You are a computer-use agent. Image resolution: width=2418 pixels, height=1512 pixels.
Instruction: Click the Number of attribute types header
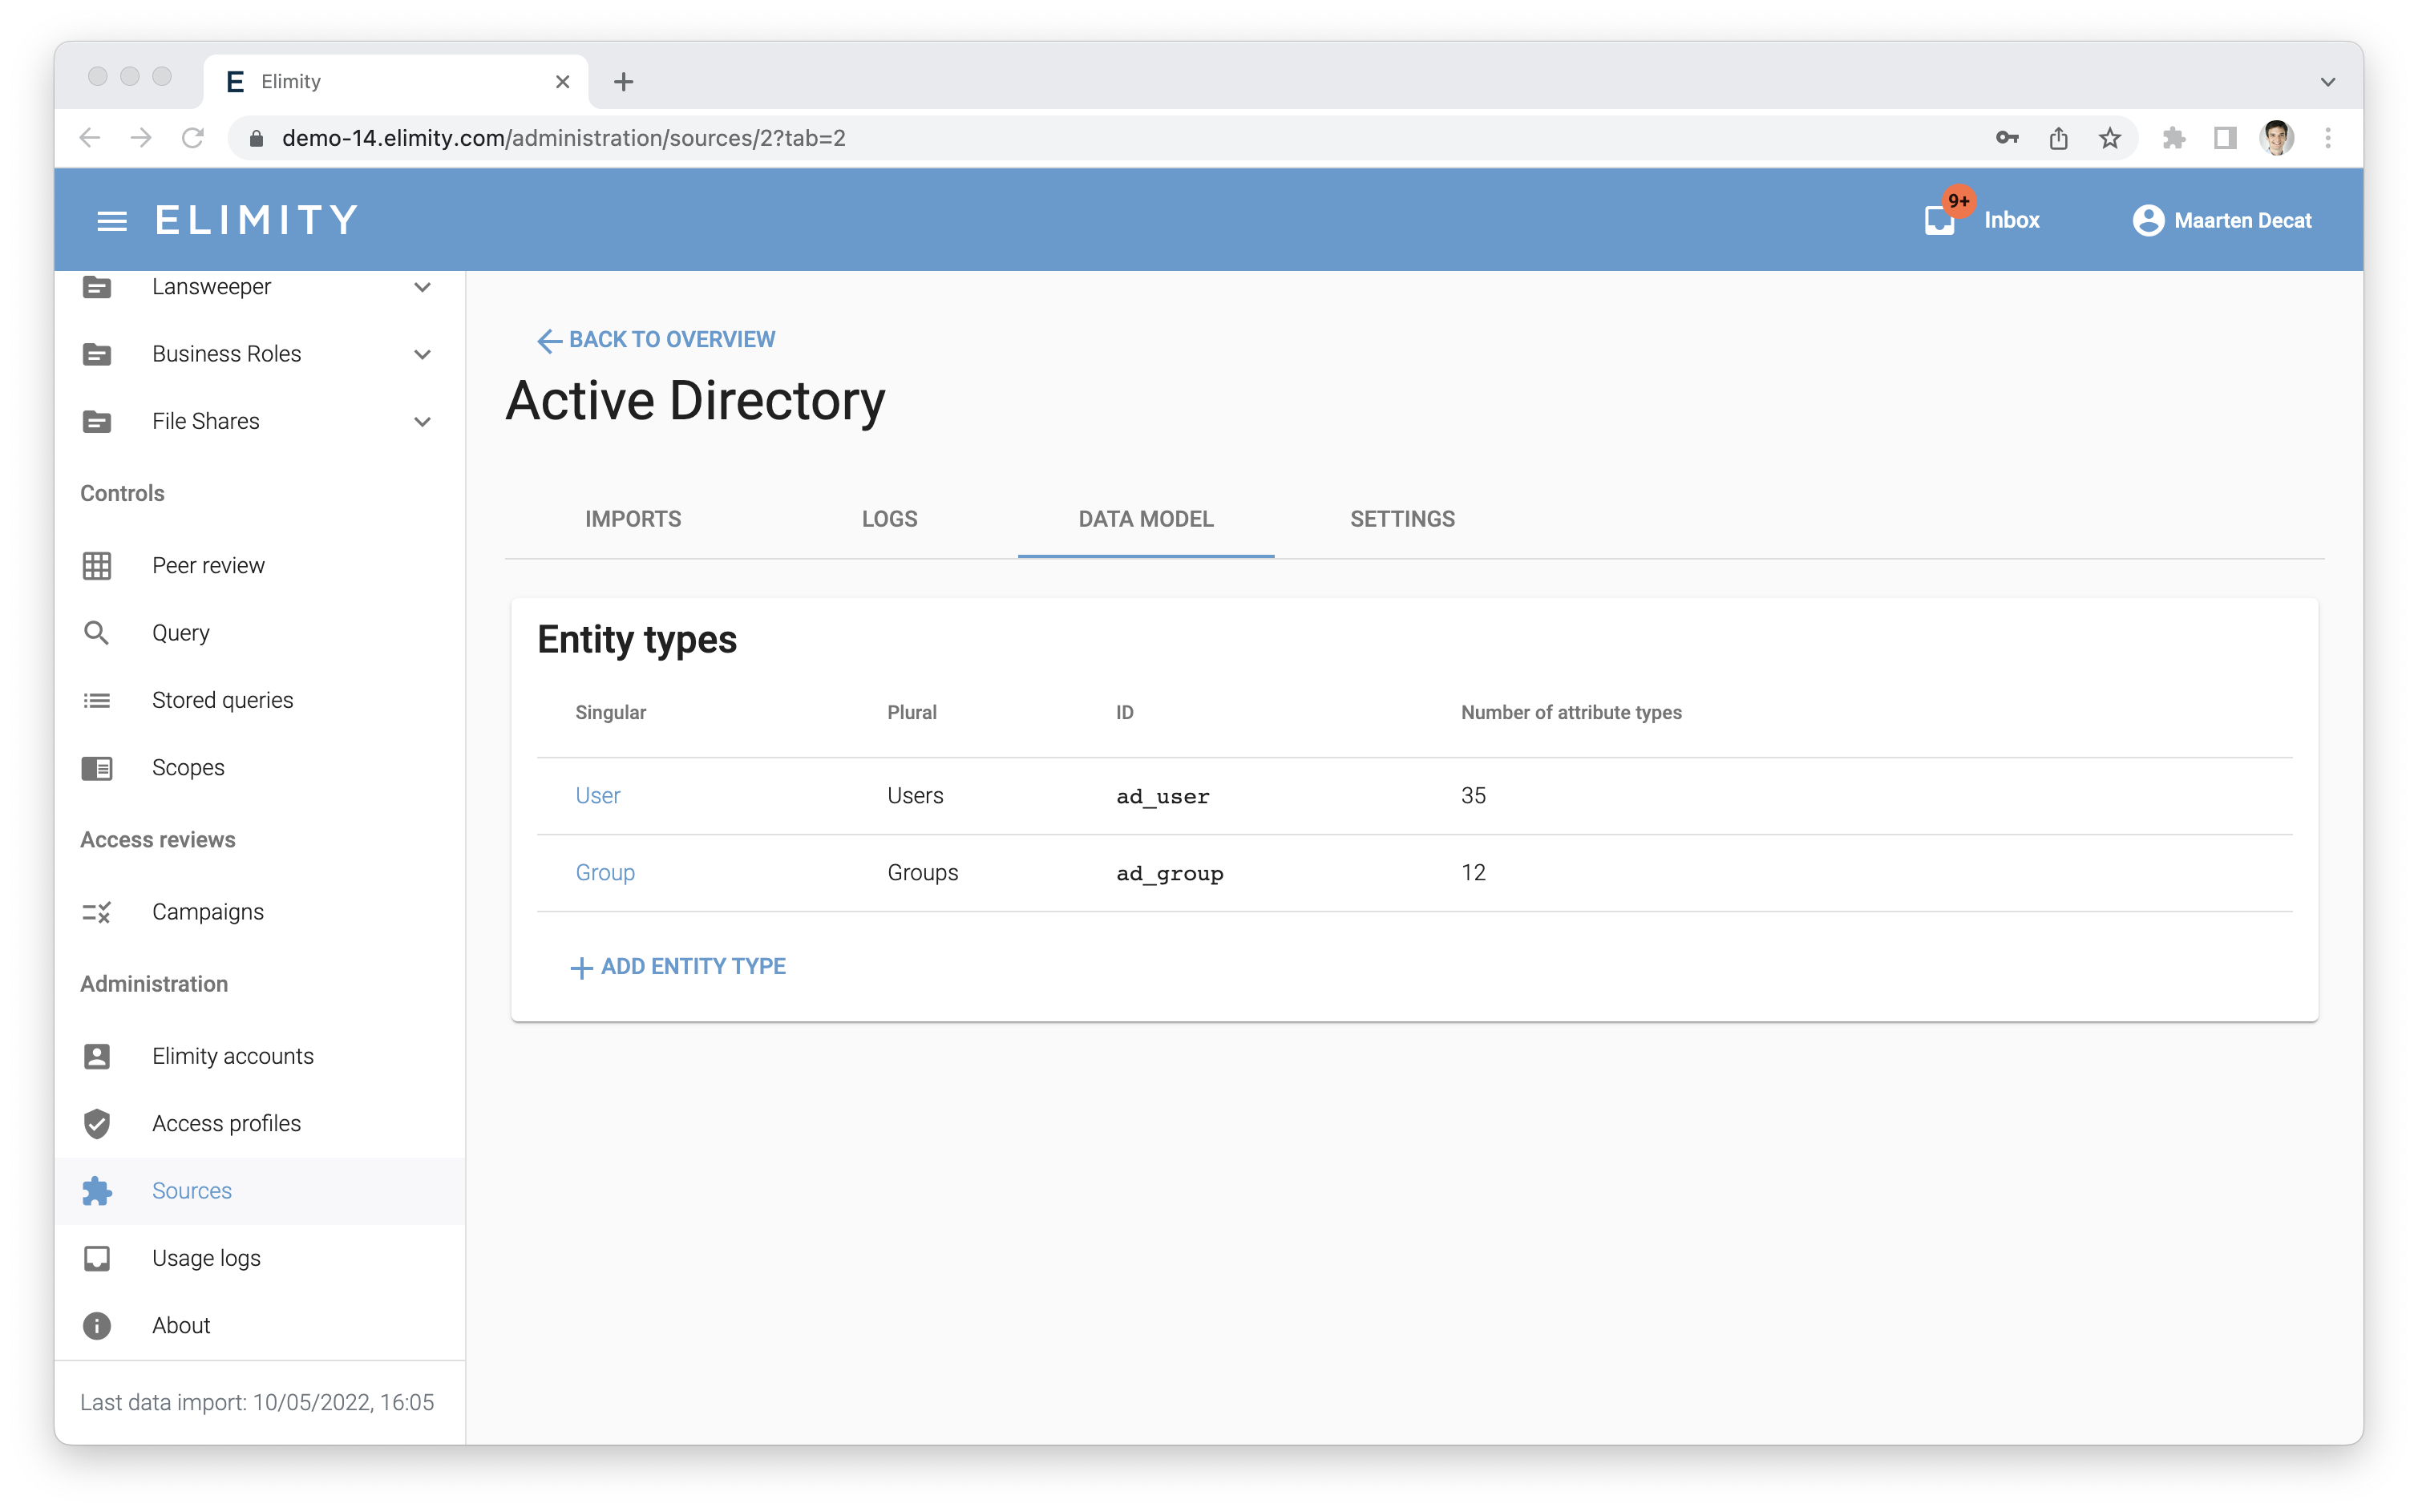coord(1571,712)
